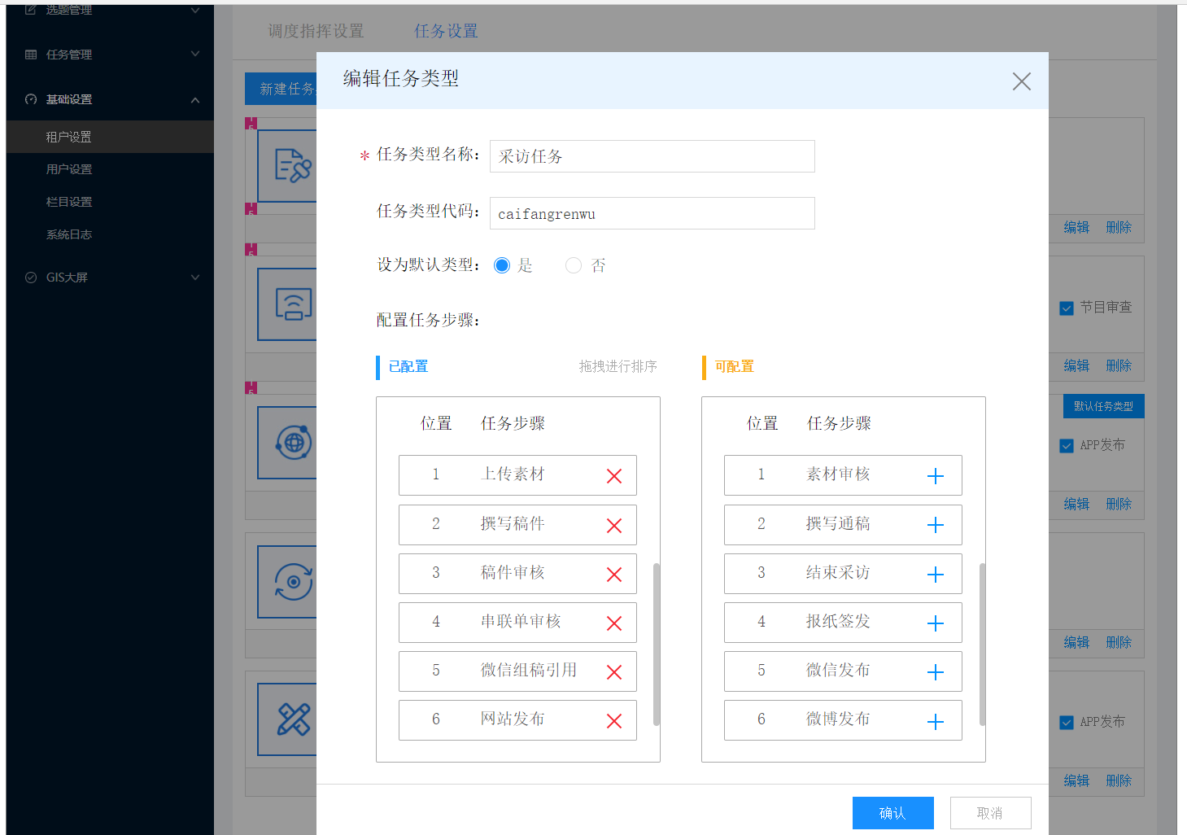
Task: Click the 确认 button
Action: pos(892,813)
